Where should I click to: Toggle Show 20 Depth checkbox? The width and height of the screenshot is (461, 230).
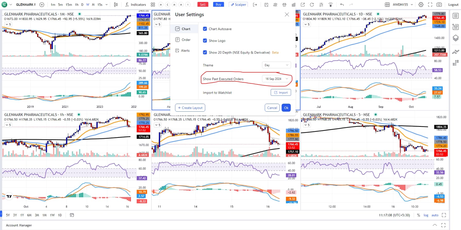point(205,52)
